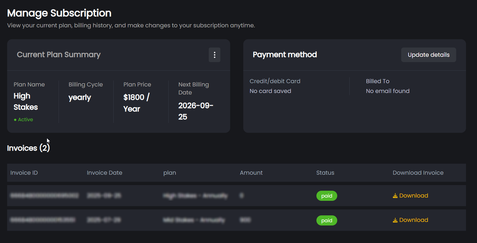
Task: Click the Active status indicator
Action: coord(23,119)
